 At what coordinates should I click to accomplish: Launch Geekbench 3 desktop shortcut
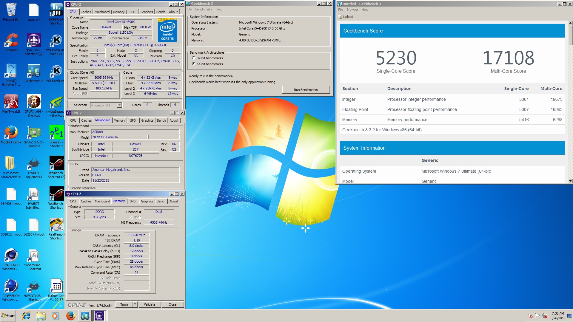click(34, 73)
